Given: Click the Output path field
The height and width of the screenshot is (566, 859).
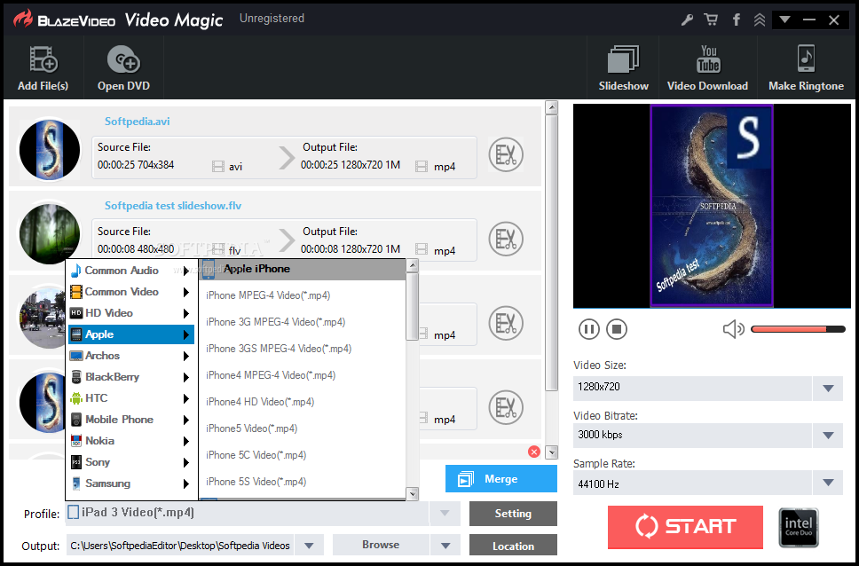Looking at the screenshot, I should (x=180, y=546).
